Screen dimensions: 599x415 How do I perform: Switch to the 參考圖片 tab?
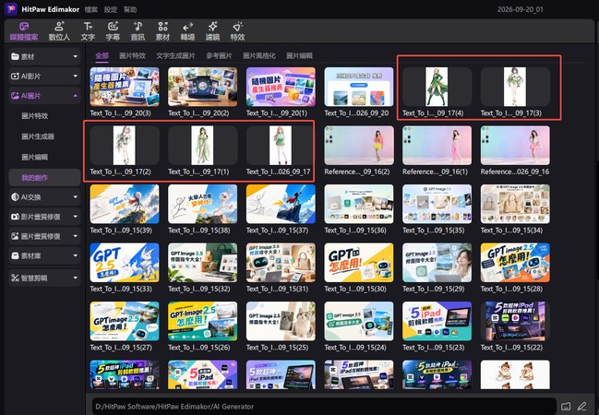(x=220, y=55)
